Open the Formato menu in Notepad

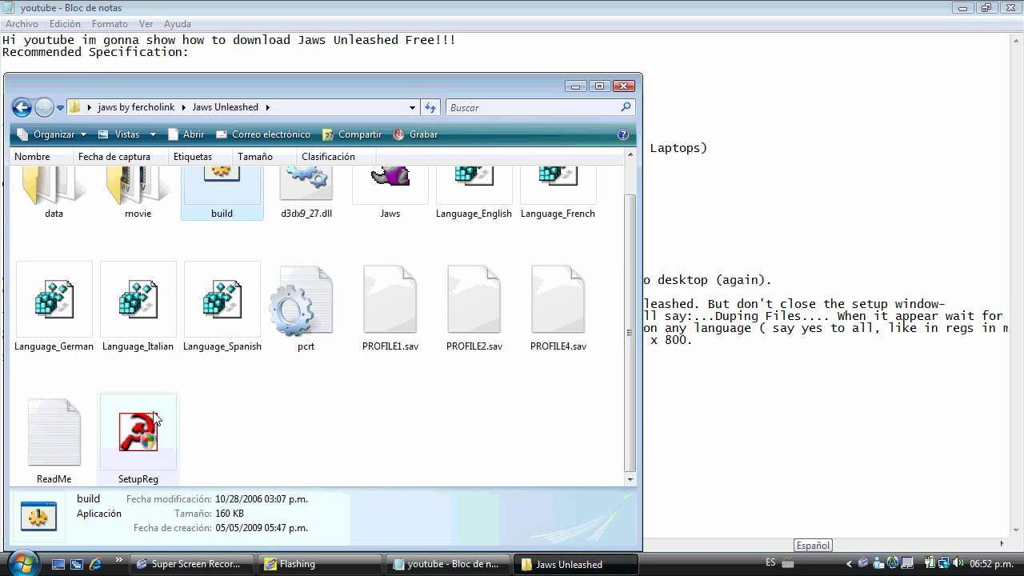coord(110,24)
